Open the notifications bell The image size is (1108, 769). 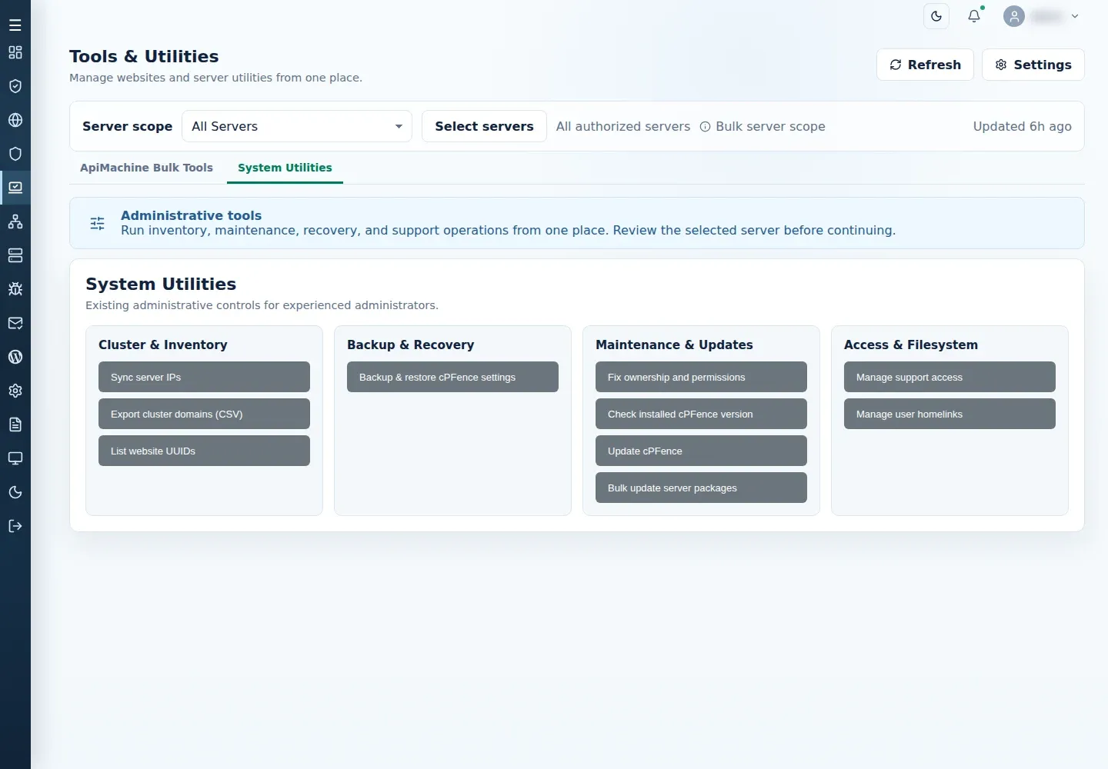pyautogui.click(x=974, y=16)
